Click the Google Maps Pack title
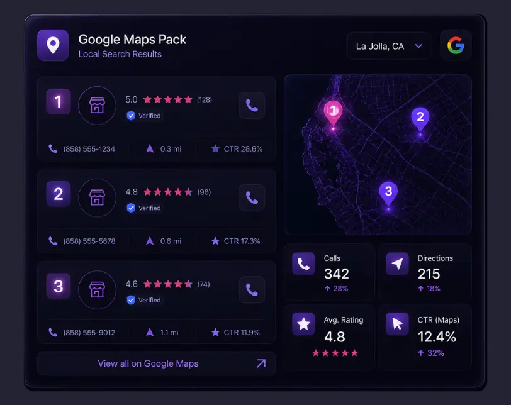This screenshot has height=405, width=511. click(132, 40)
